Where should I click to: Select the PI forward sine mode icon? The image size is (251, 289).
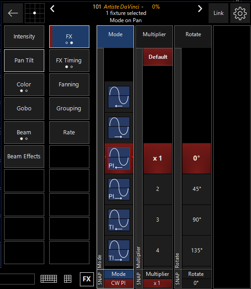coord(119,190)
